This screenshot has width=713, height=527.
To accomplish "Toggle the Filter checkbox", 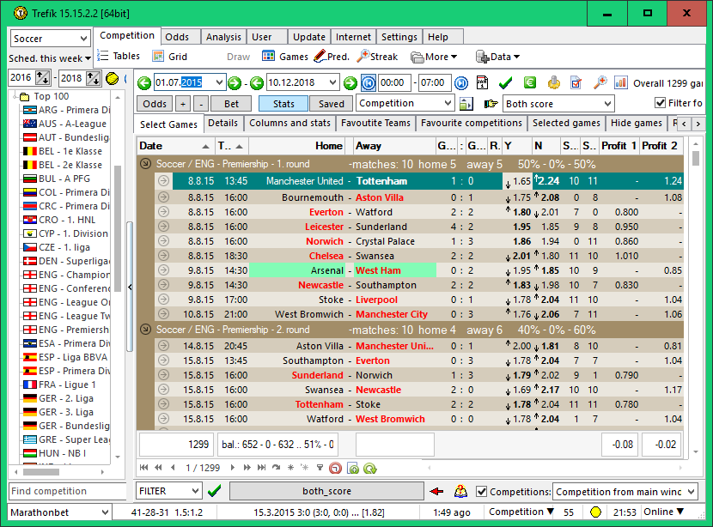I will coord(661,103).
